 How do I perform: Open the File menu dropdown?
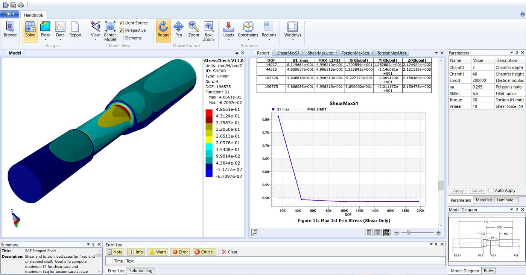tap(10, 14)
